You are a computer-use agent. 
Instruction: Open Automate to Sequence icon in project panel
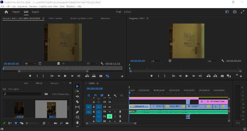click(x=55, y=123)
